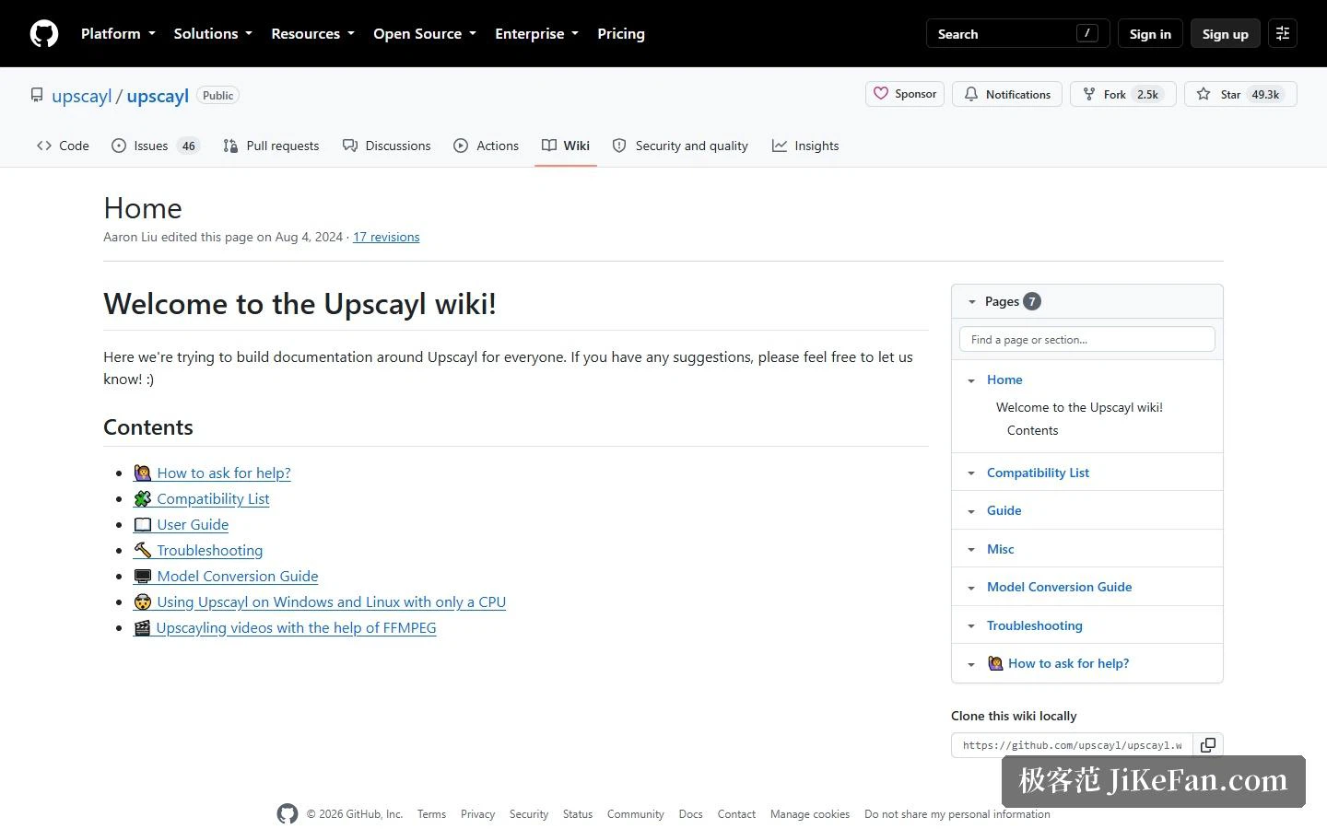The image size is (1327, 829).
Task: Focus the header Search field
Action: pyautogui.click(x=1017, y=34)
